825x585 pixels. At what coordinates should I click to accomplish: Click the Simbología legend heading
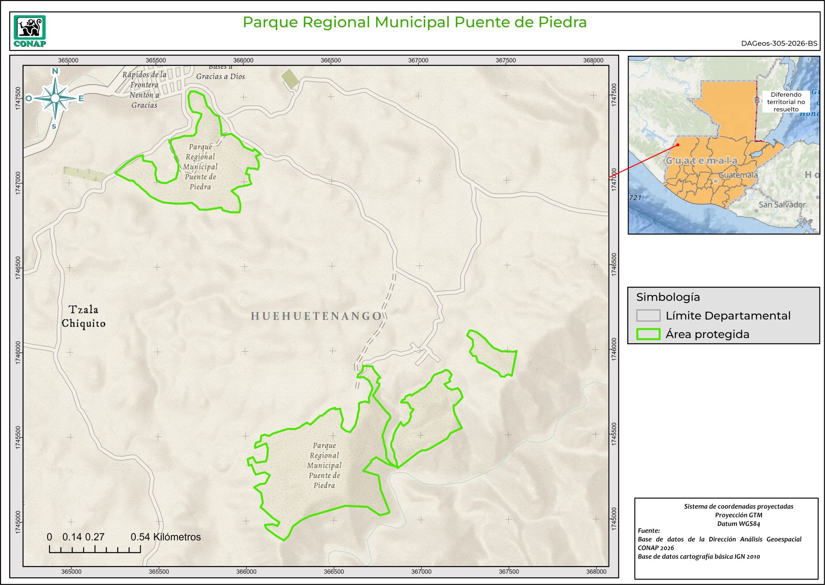pos(668,297)
